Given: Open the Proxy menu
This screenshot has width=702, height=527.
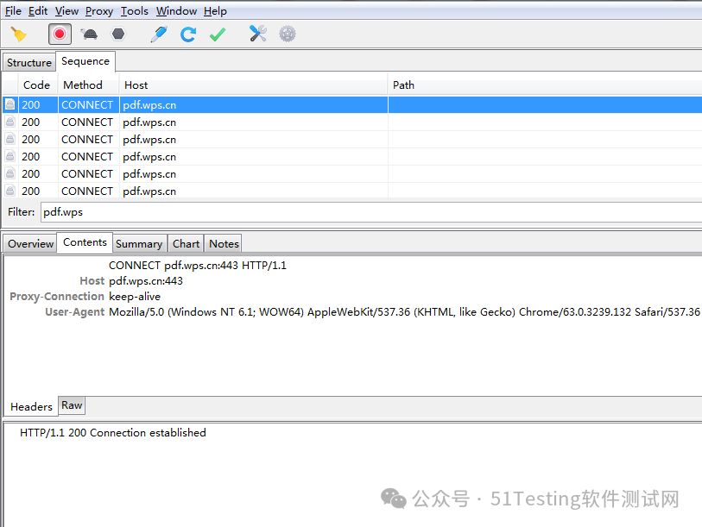Looking at the screenshot, I should [x=99, y=10].
